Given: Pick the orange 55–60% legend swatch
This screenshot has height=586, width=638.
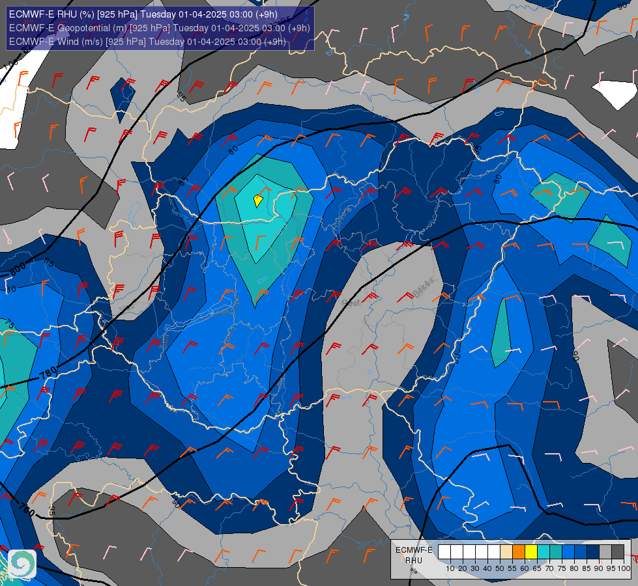Looking at the screenshot, I should (519, 552).
